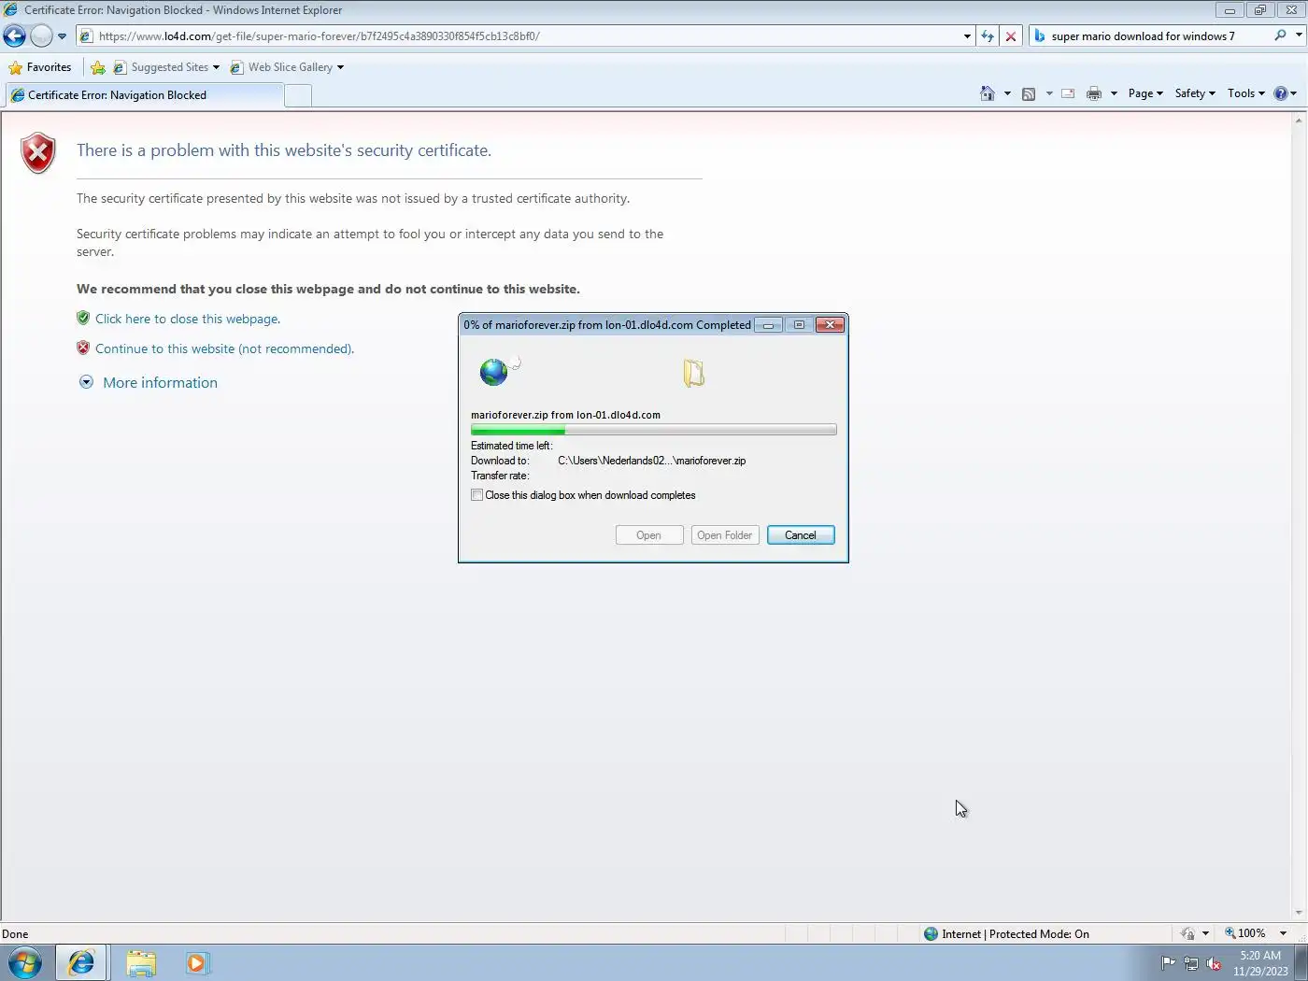Viewport: 1308px width, 981px height.
Task: Expand the address bar autocomplete dropdown
Action: click(967, 36)
